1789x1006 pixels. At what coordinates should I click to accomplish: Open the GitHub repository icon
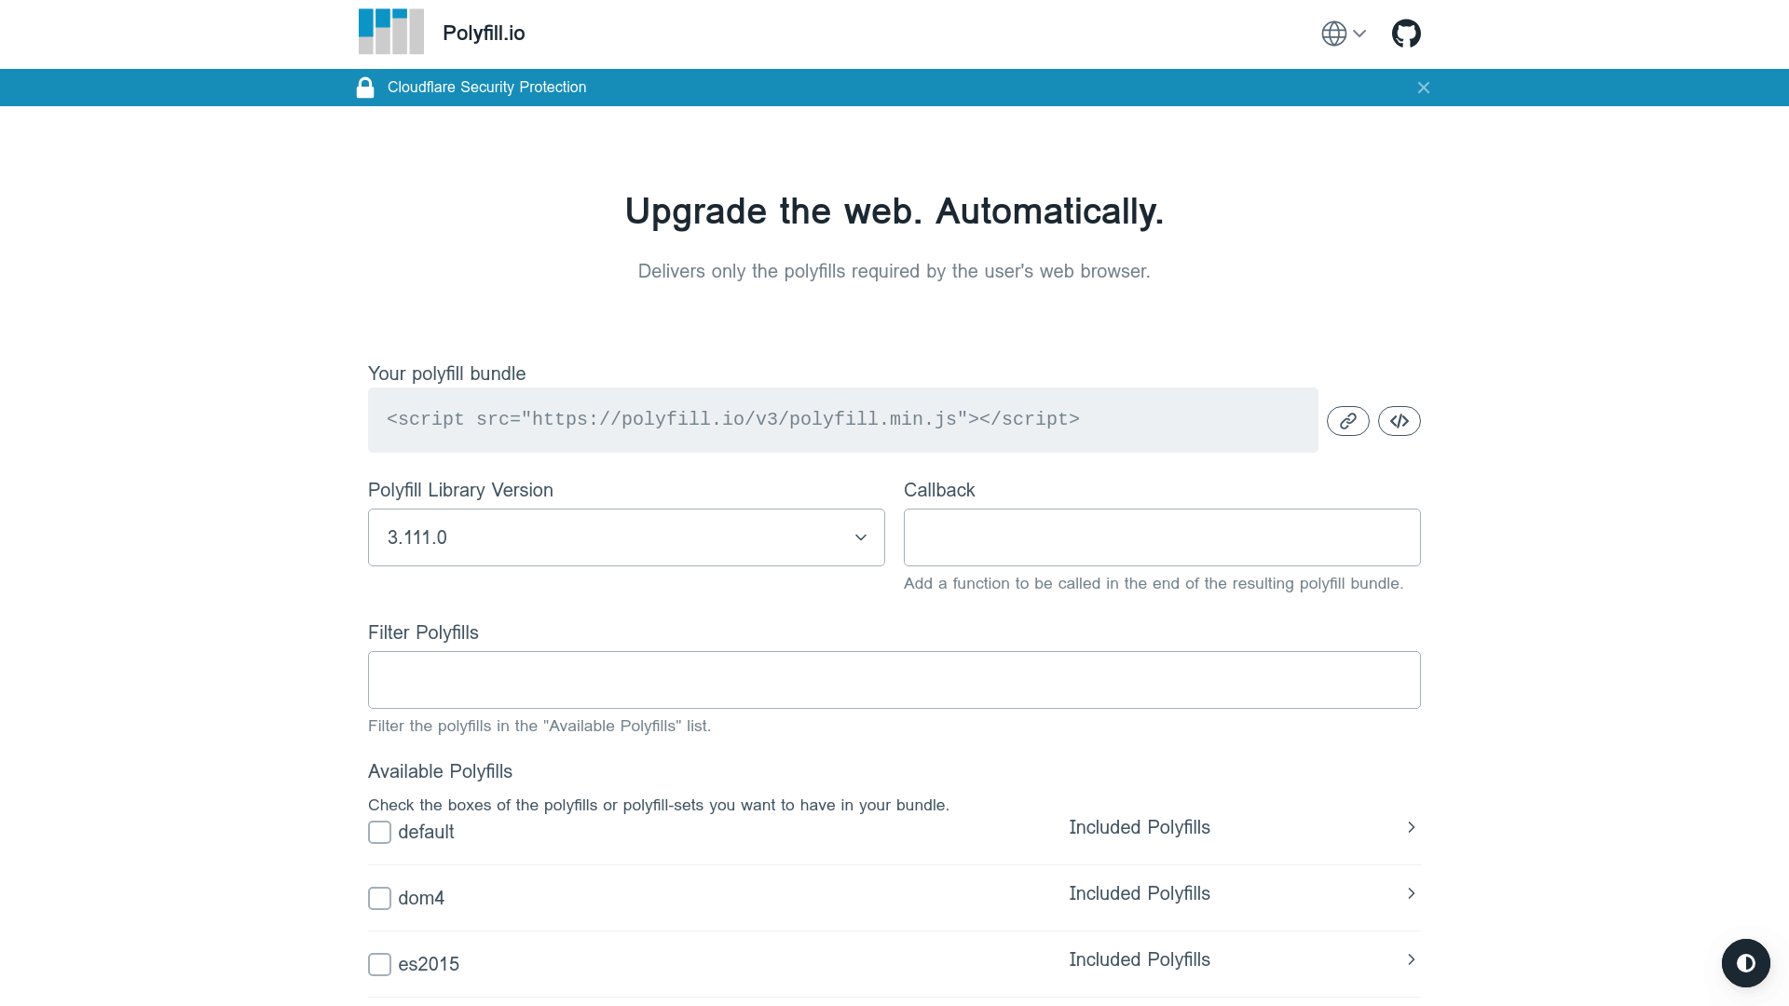click(x=1406, y=34)
